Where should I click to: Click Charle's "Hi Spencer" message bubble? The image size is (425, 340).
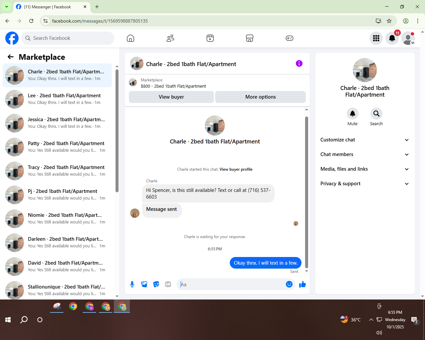click(208, 193)
